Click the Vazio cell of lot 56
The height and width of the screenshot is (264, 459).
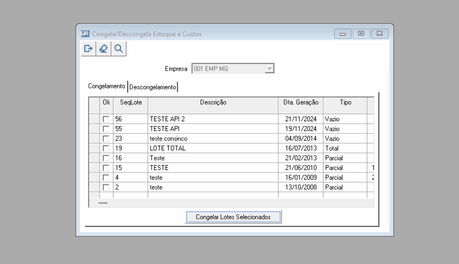[345, 119]
